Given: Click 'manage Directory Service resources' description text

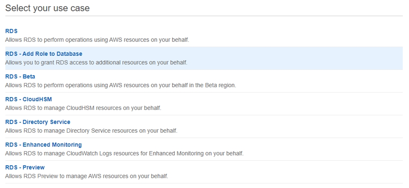Looking at the screenshot, I should pyautogui.click(x=91, y=131).
